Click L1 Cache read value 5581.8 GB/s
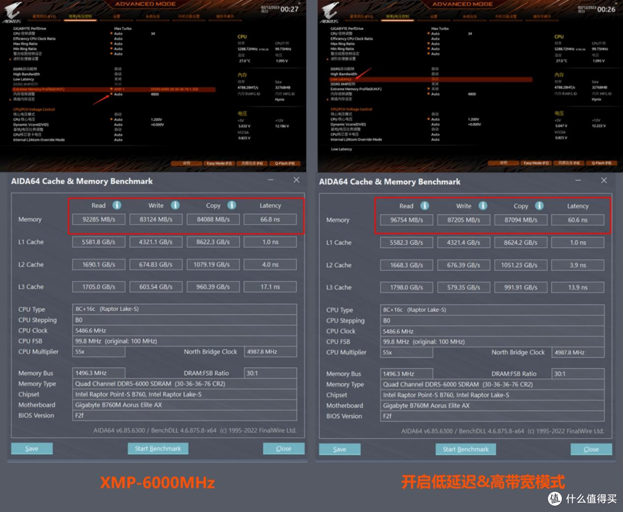This screenshot has width=623, height=512. coord(99,242)
